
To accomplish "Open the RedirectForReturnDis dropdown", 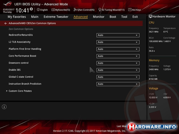I will tap(118, 35).
